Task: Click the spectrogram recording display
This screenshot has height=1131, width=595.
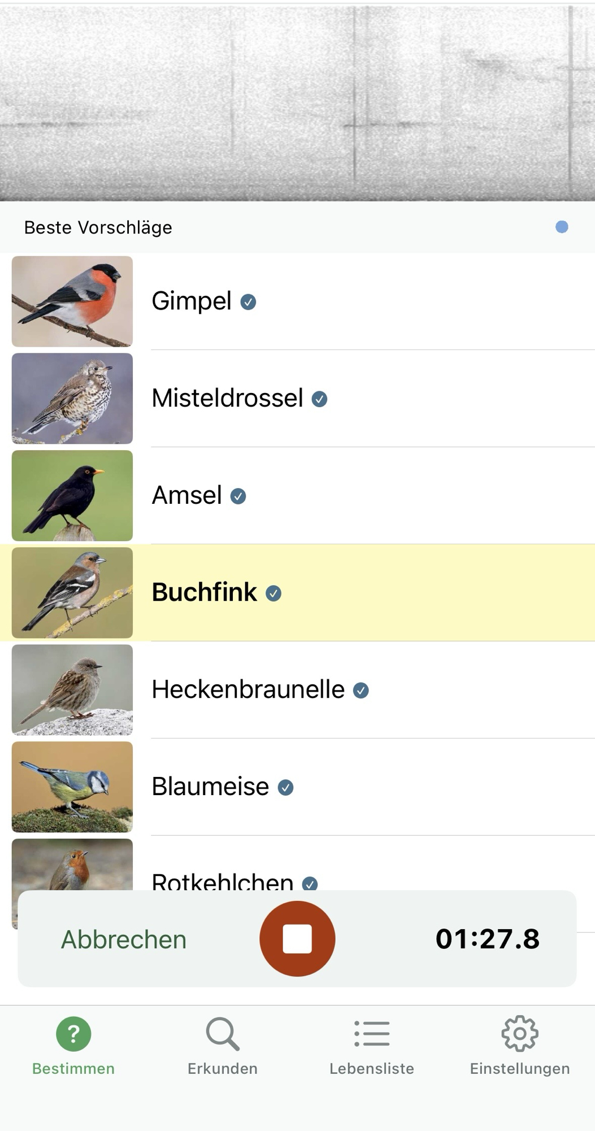Action: [297, 102]
